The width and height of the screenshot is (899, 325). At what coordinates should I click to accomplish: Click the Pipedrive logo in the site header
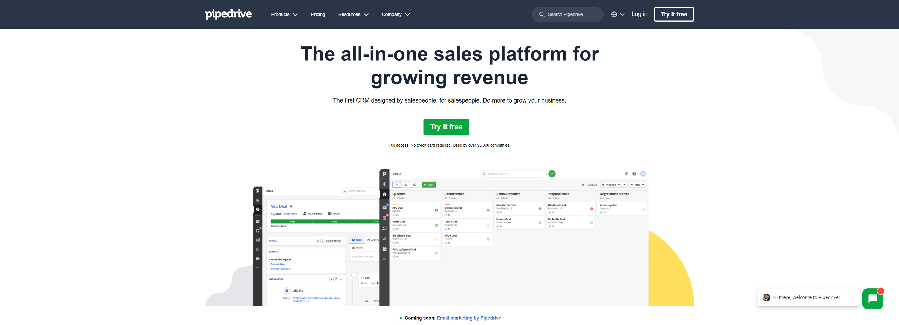tap(228, 14)
